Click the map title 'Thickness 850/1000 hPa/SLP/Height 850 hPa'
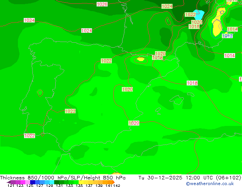 pos(63,178)
